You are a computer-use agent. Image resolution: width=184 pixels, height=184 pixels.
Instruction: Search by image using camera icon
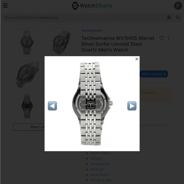pos(169,17)
